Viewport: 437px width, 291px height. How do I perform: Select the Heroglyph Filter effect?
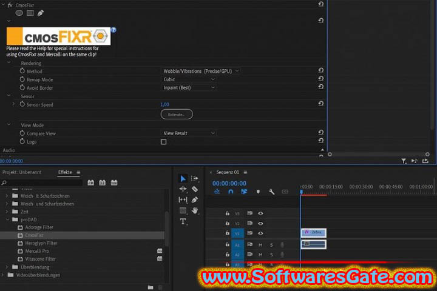coord(41,243)
